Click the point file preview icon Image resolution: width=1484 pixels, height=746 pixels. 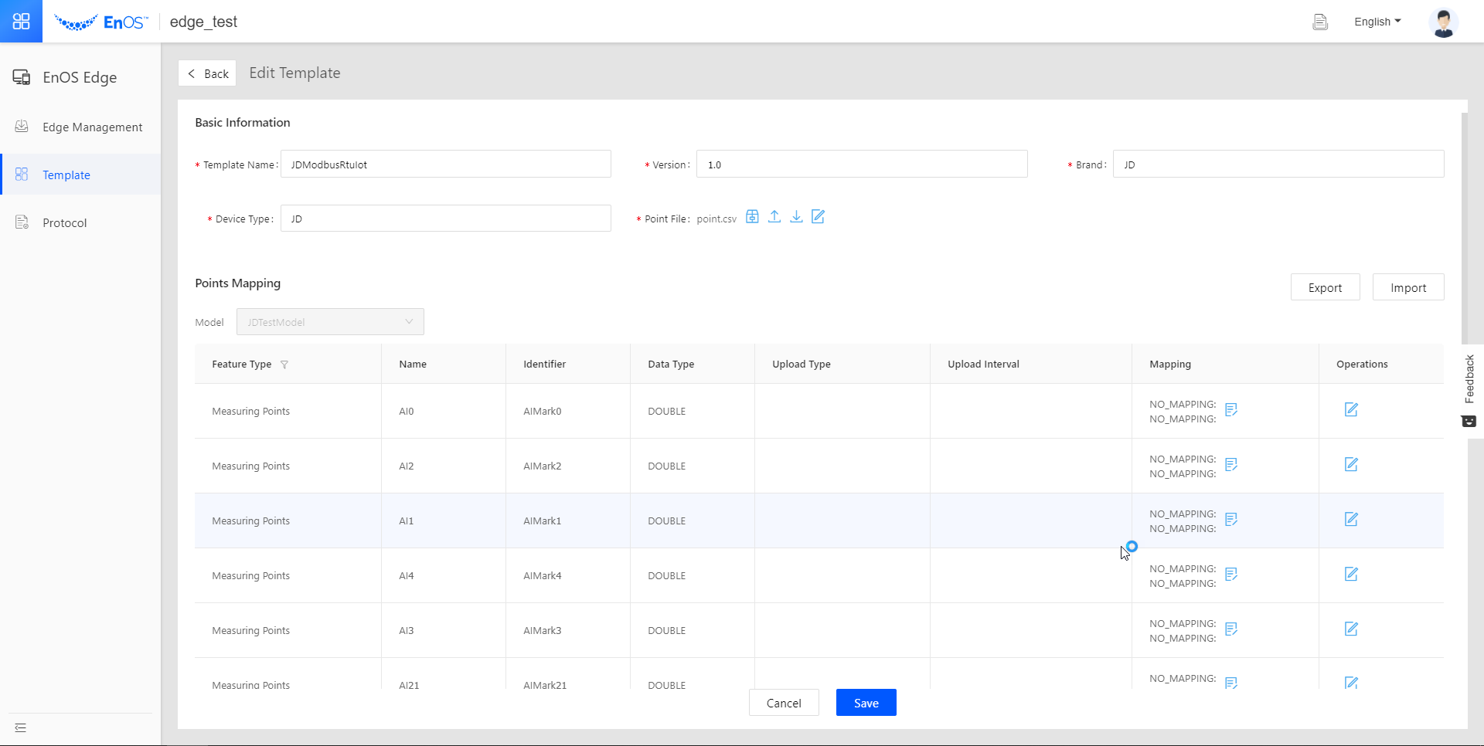(752, 217)
